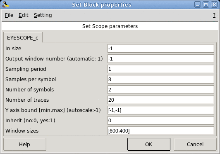Minimize the Set Block properties window
Image resolution: width=220 pixels, height=154 pixels.
tap(198, 5)
